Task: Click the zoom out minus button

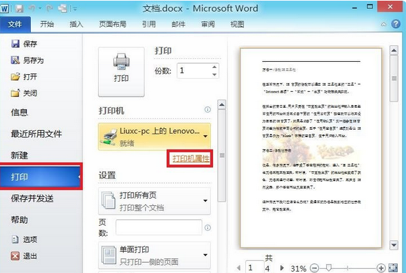Action: pos(315,268)
